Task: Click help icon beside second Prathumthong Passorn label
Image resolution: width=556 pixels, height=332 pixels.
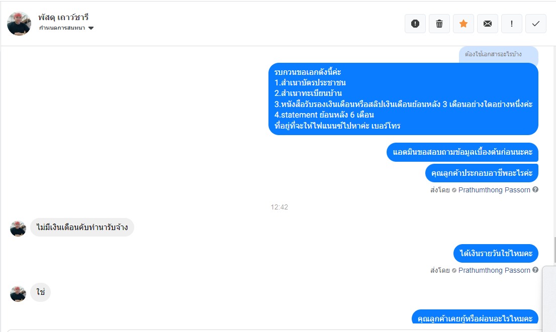Action: 535,270
